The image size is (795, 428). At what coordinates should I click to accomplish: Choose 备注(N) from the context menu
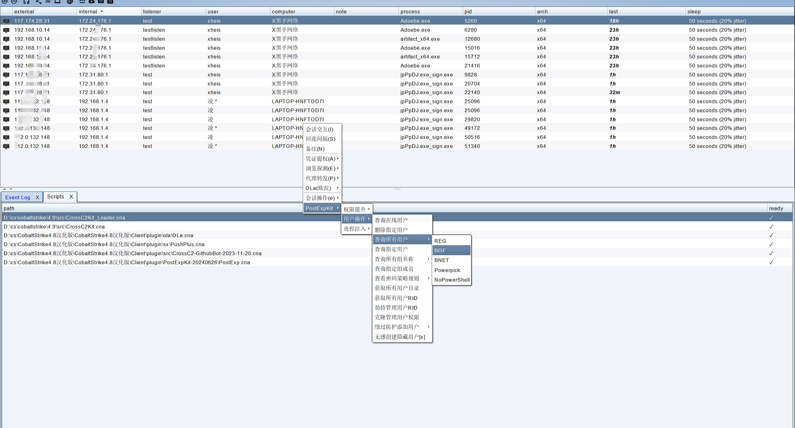coord(322,149)
